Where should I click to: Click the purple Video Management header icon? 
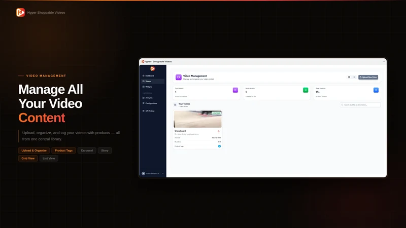179,77
